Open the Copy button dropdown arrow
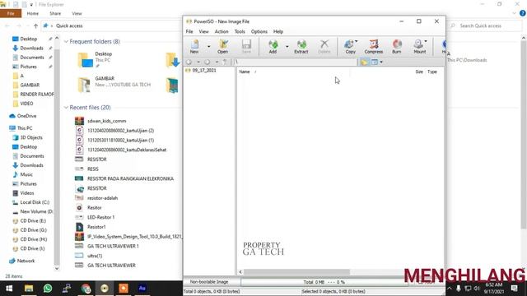The image size is (527, 296). tap(357, 42)
